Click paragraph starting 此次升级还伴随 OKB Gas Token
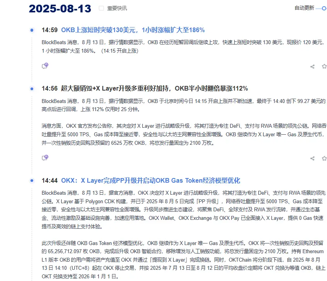The height and width of the screenshot is (281, 327). tap(183, 260)
